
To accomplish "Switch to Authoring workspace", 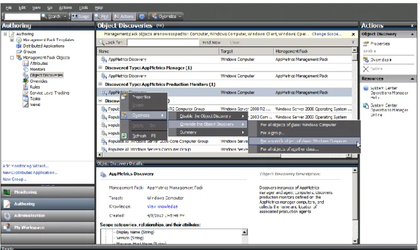I will point(48,204).
